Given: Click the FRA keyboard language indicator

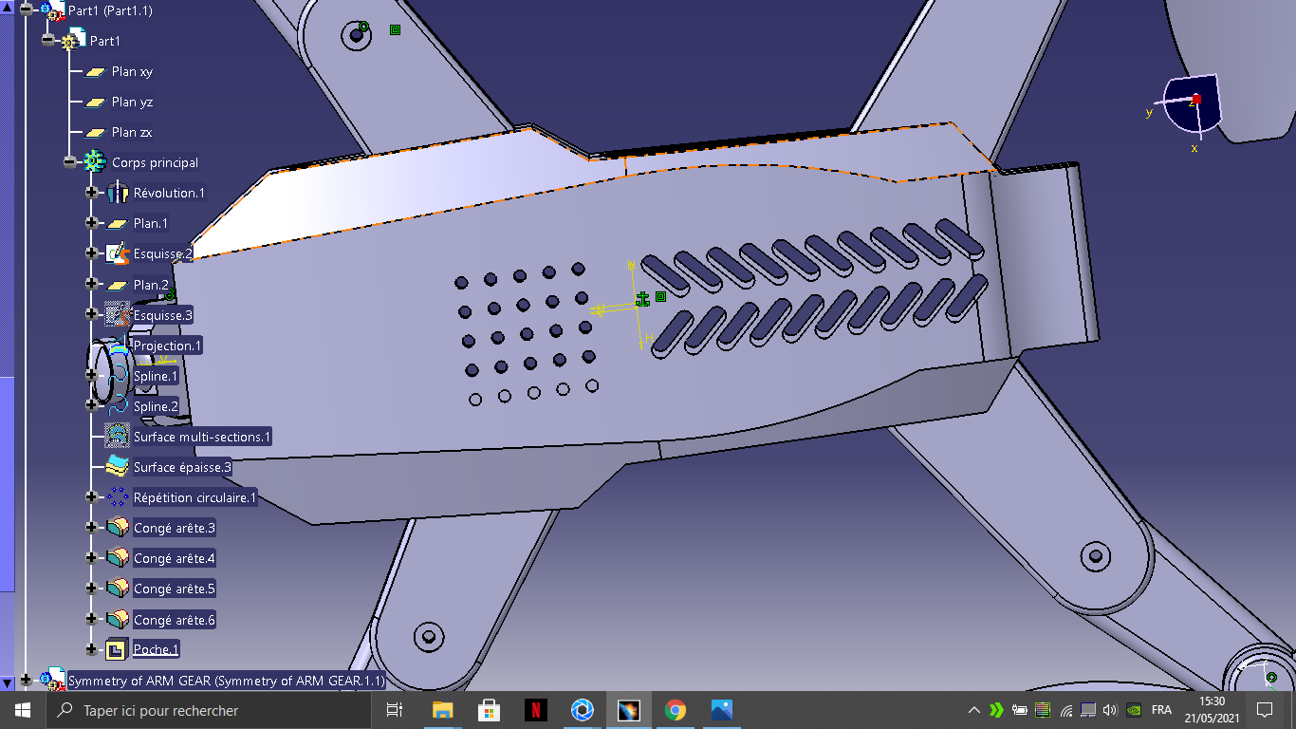Looking at the screenshot, I should 1161,710.
